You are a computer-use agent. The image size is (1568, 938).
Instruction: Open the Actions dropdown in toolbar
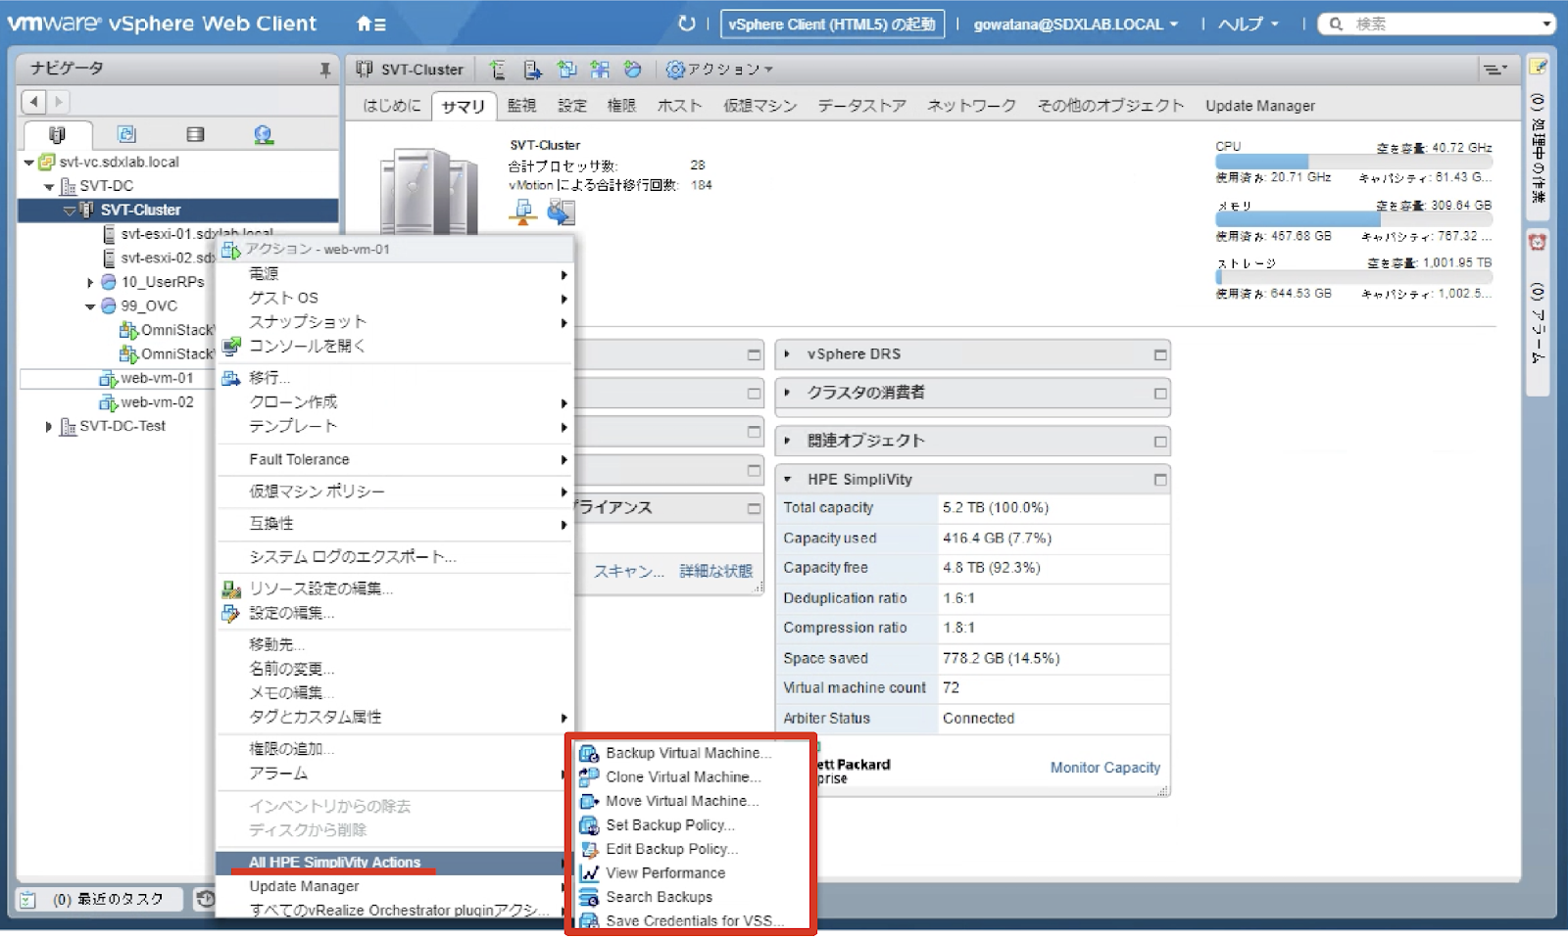pyautogui.click(x=720, y=70)
